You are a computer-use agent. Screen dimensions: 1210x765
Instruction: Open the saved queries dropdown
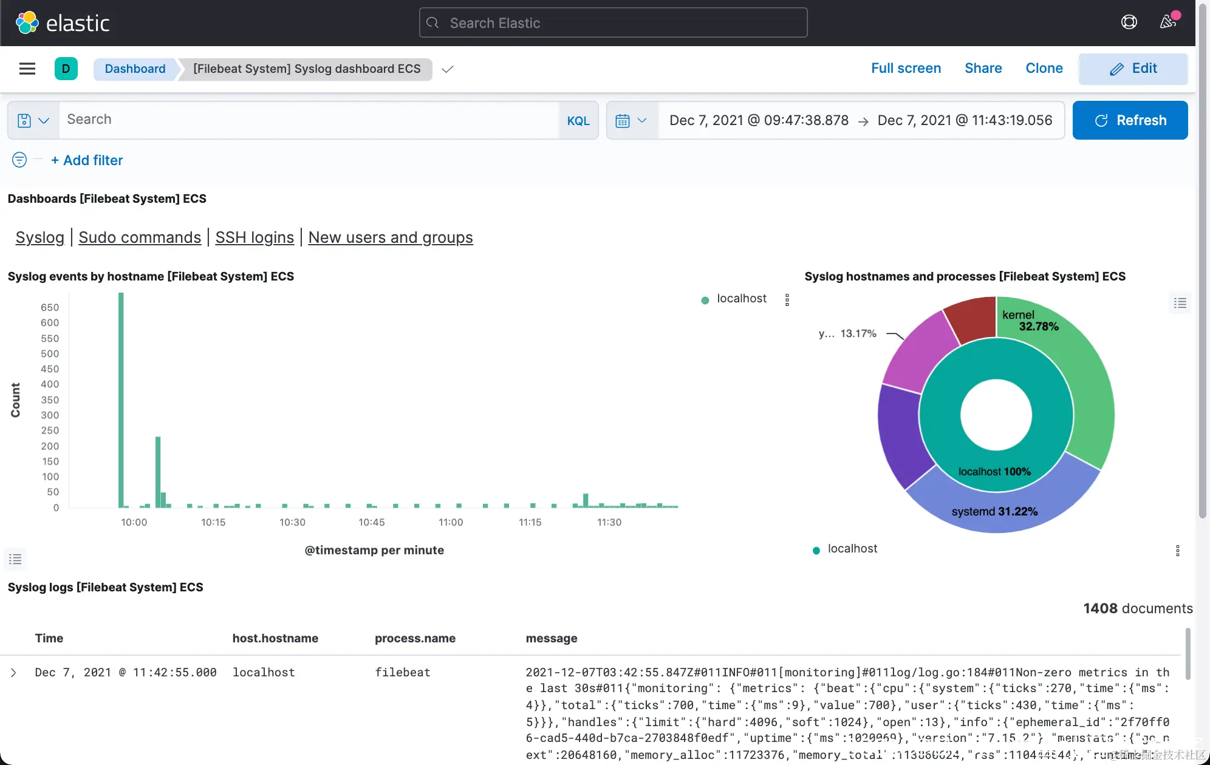[33, 120]
